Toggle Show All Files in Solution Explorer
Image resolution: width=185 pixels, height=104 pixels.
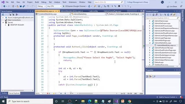coord(174,15)
